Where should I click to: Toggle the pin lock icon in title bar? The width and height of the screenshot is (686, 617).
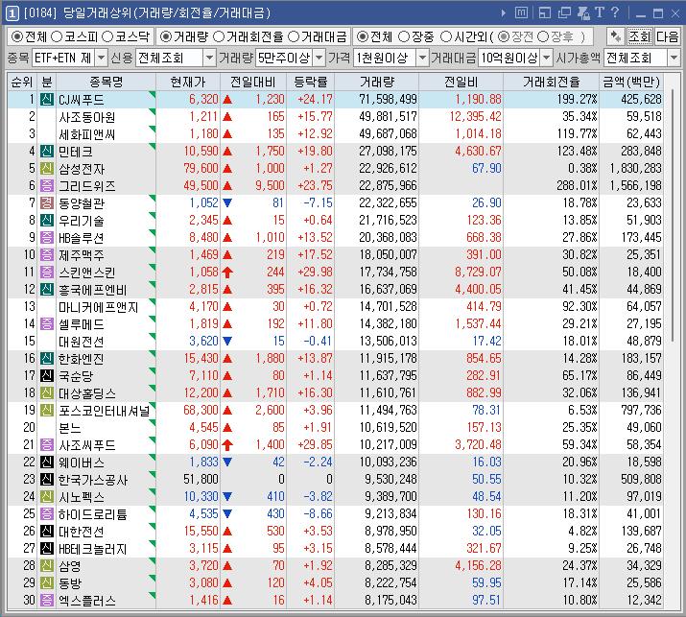583,13
